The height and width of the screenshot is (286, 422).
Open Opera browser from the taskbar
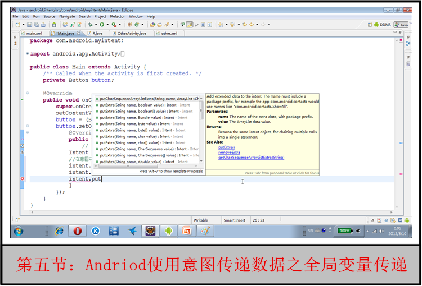click(x=78, y=230)
